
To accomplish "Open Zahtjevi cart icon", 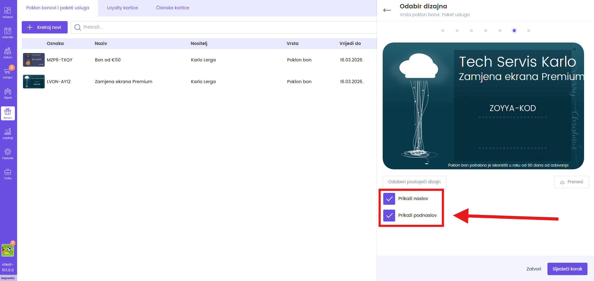I will [x=8, y=73].
